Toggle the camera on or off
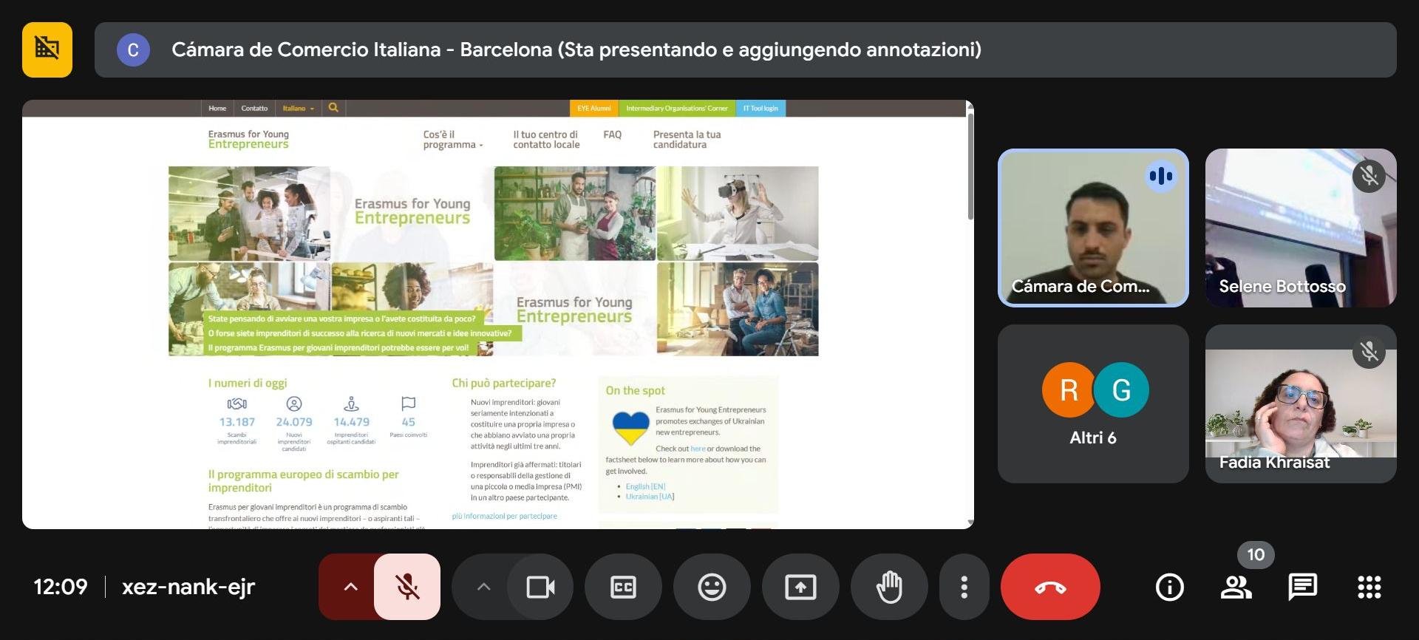1419x640 pixels. pyautogui.click(x=540, y=587)
